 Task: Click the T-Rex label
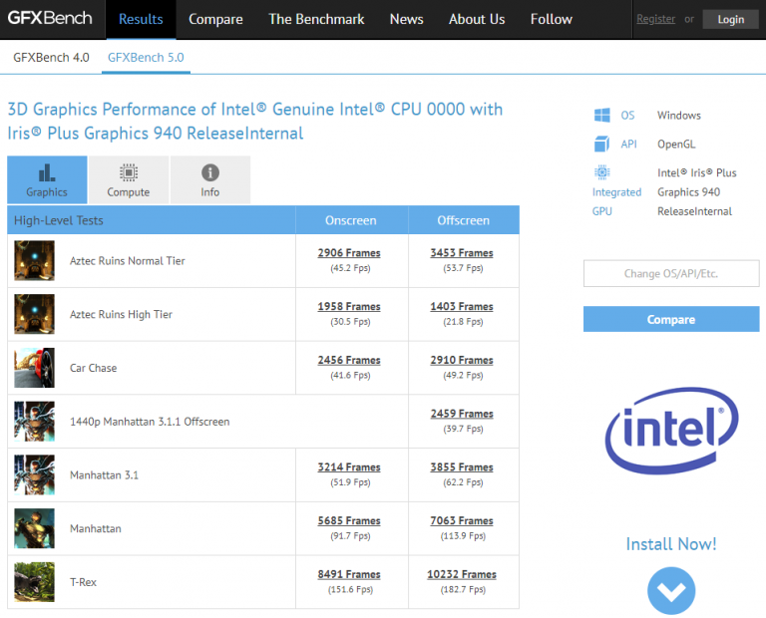point(83,582)
